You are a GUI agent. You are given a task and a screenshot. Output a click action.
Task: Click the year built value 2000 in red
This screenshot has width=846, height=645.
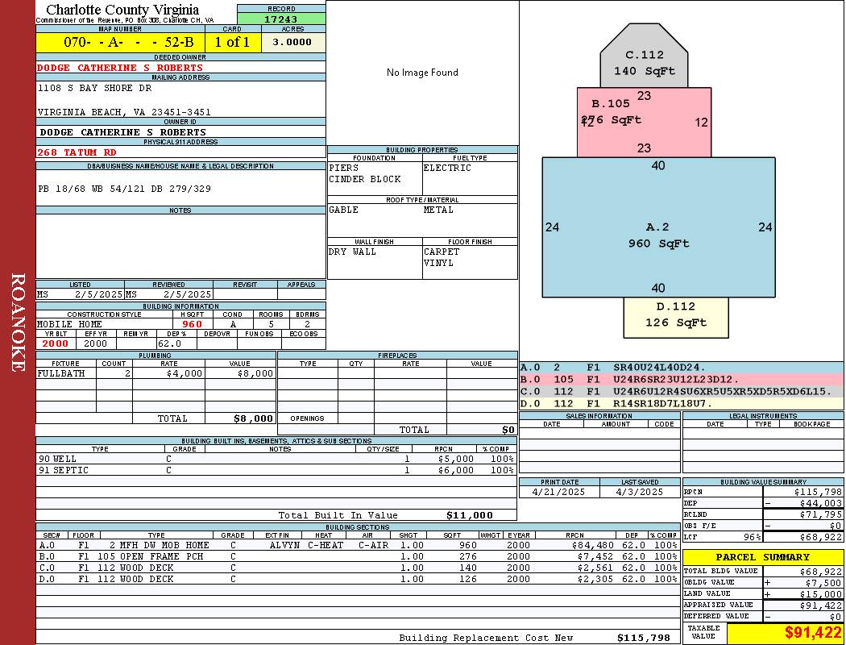(x=55, y=343)
